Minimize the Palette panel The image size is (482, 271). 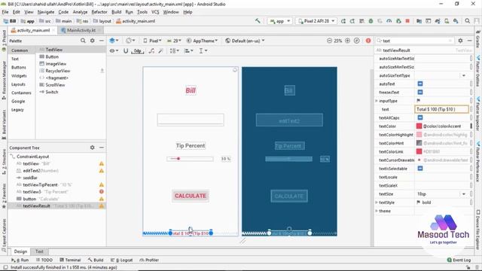[102, 41]
